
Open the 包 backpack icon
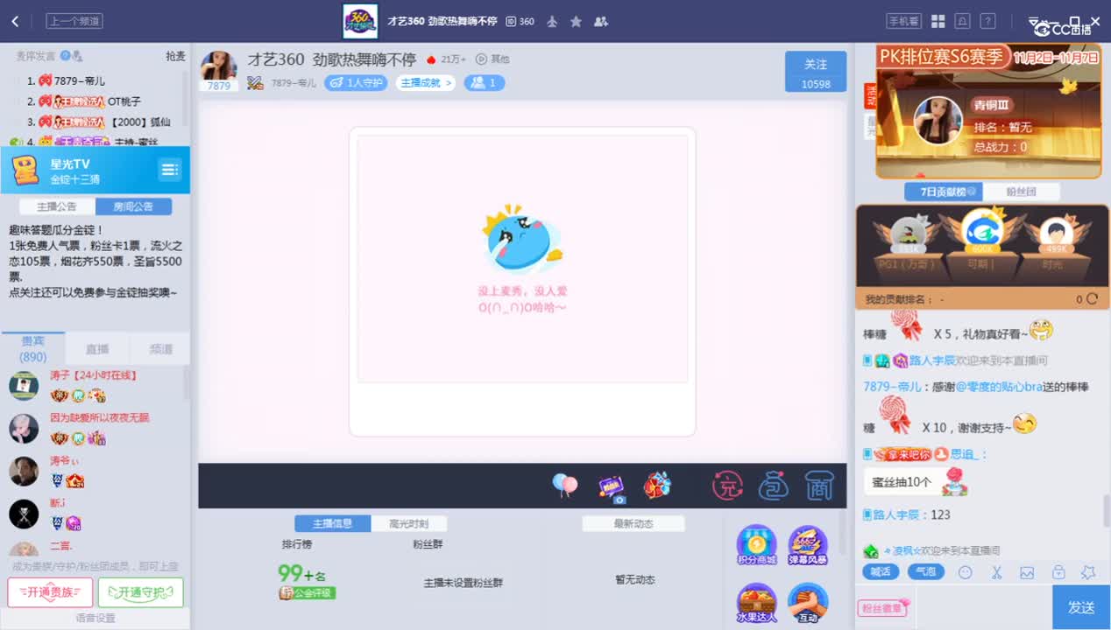tap(773, 486)
